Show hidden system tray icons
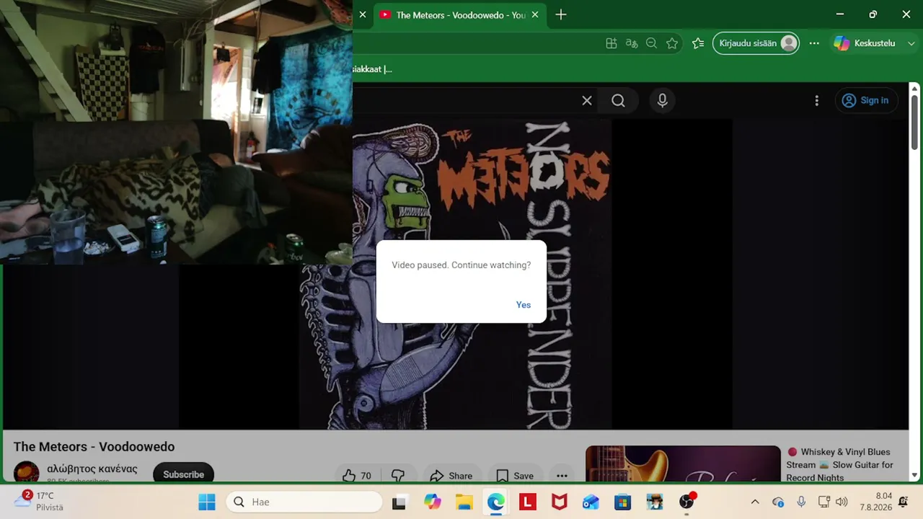This screenshot has width=923, height=519. 755,502
